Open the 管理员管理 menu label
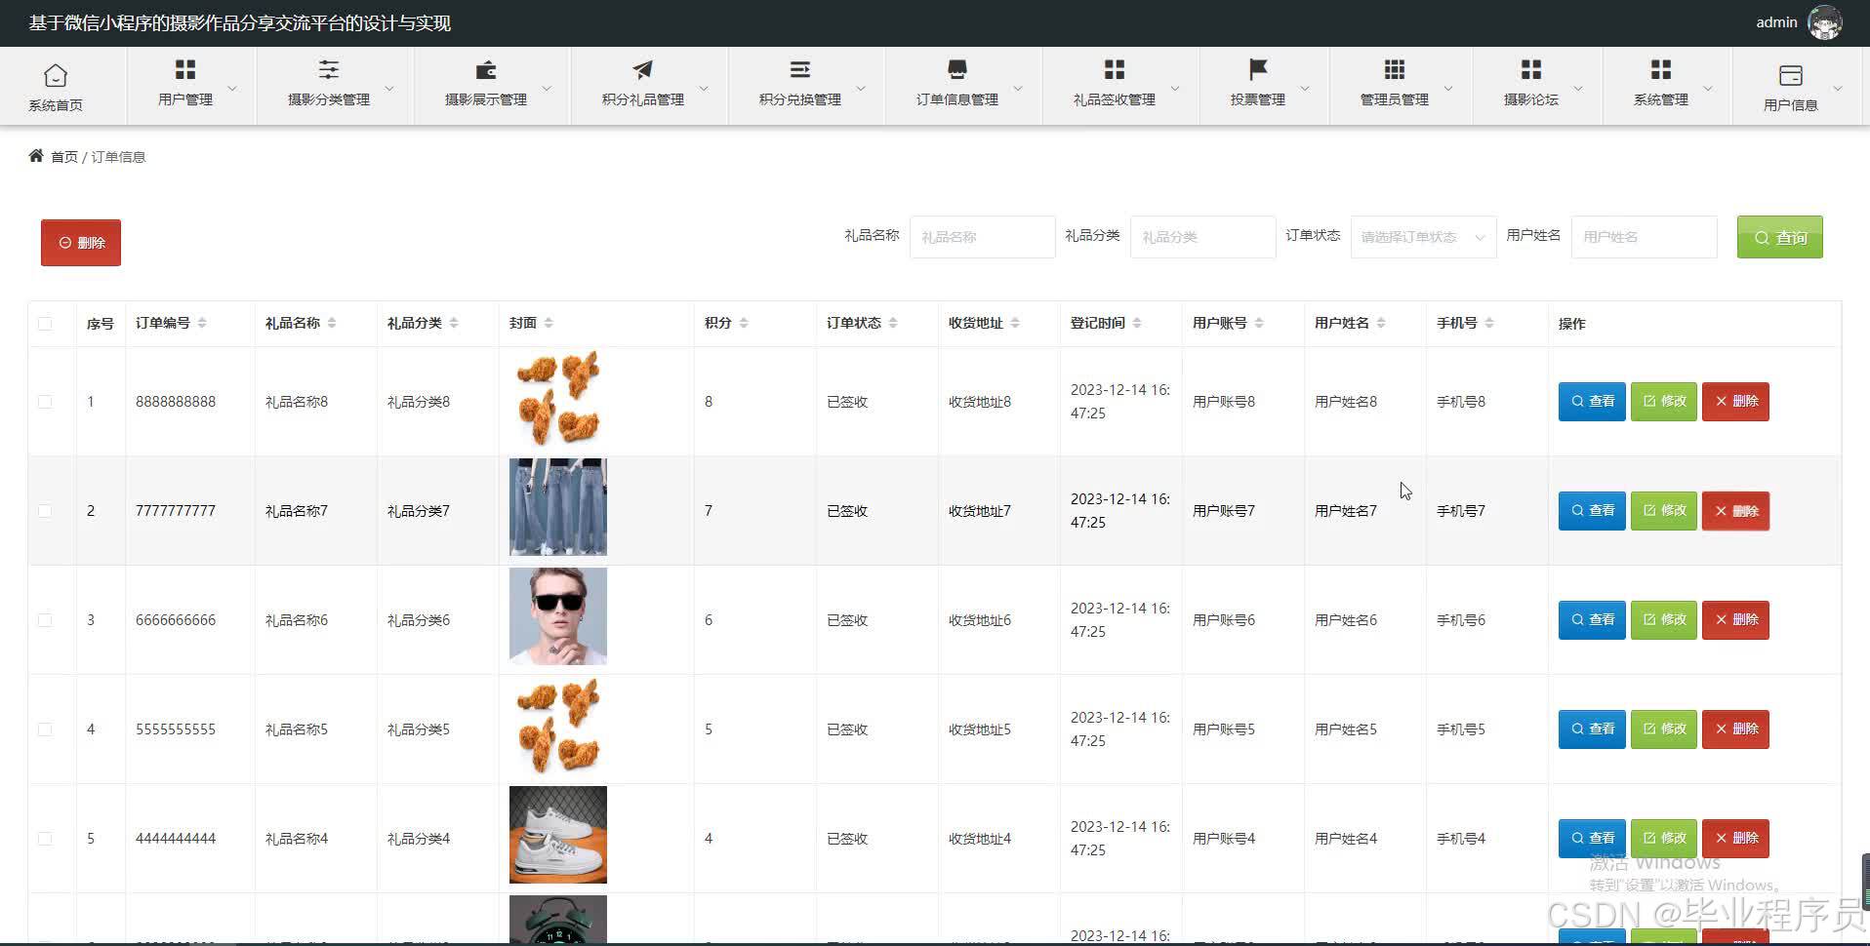Viewport: 1870px width, 946px height. tap(1395, 99)
